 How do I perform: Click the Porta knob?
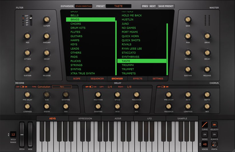(x=214, y=144)
